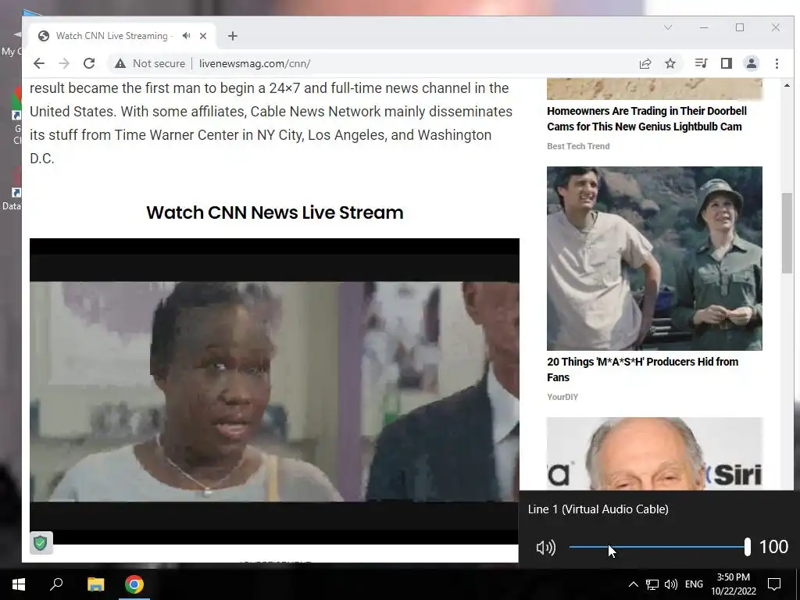Open the share this page icon

point(645,63)
